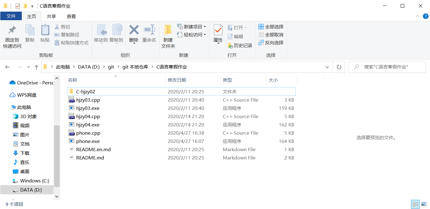430x209 pixels.
Task: Click Select none (全部取消)
Action: (x=271, y=35)
